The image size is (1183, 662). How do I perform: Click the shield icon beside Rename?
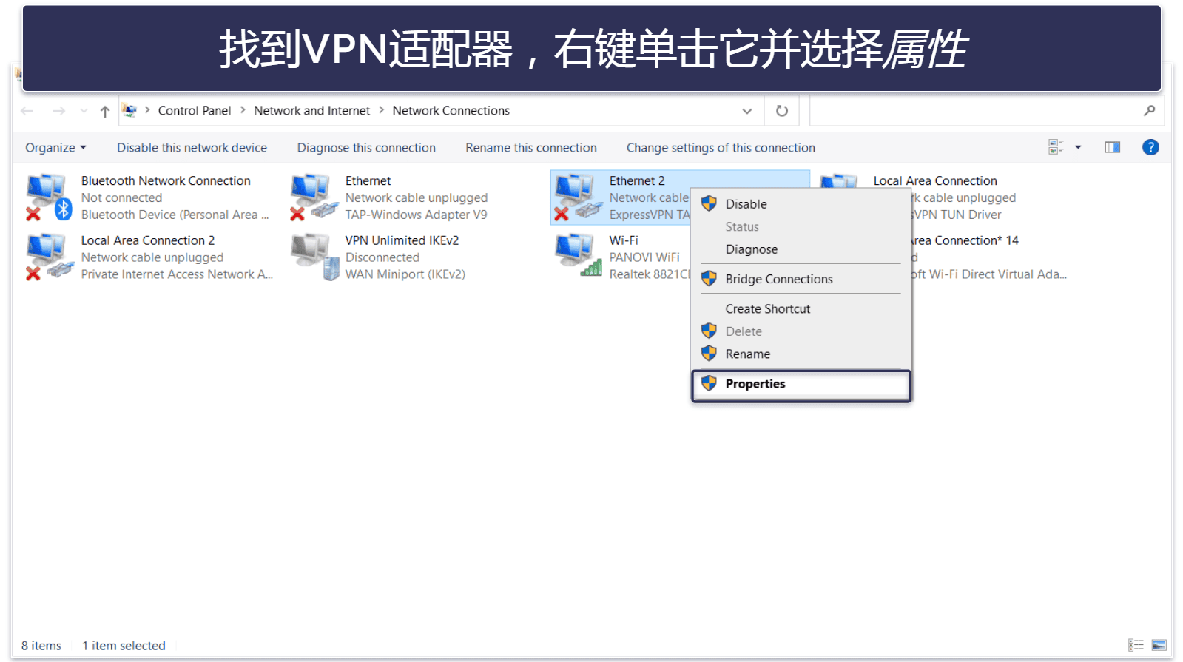709,354
